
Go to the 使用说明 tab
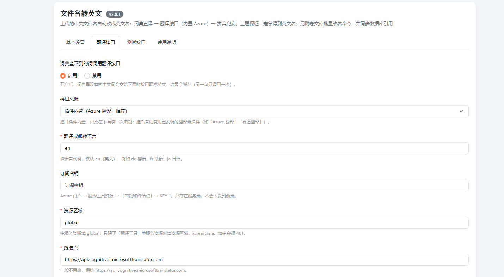(x=167, y=42)
